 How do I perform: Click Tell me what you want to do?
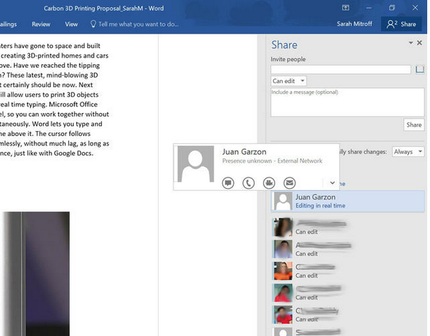pyautogui.click(x=138, y=24)
